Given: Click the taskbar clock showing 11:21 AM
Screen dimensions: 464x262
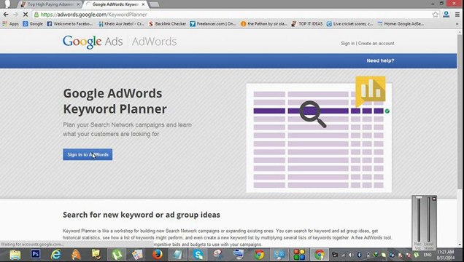Looking at the screenshot, I should coord(445,255).
